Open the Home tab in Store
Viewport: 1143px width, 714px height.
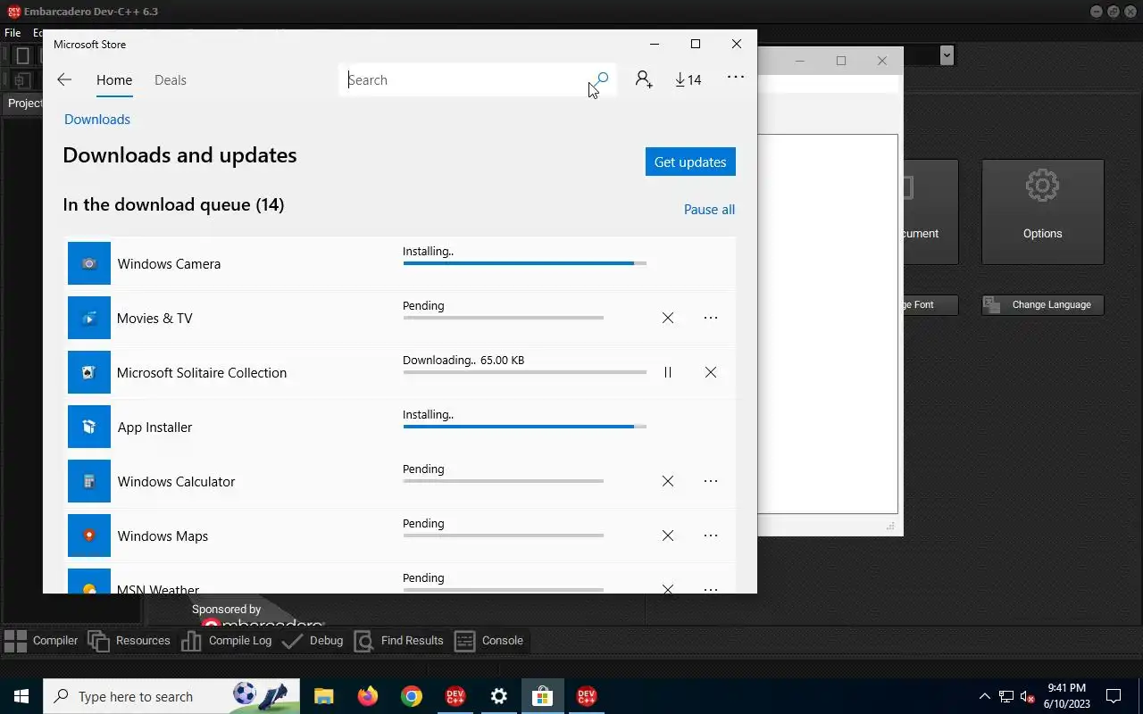[114, 79]
